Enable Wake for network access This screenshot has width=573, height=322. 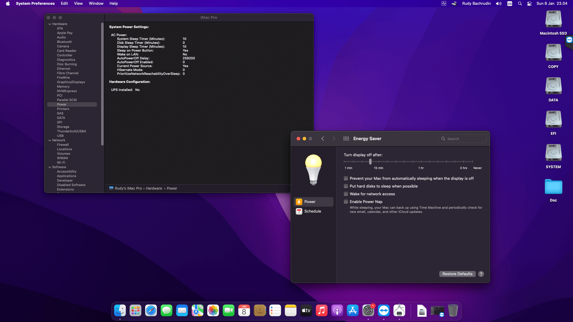tap(346, 194)
